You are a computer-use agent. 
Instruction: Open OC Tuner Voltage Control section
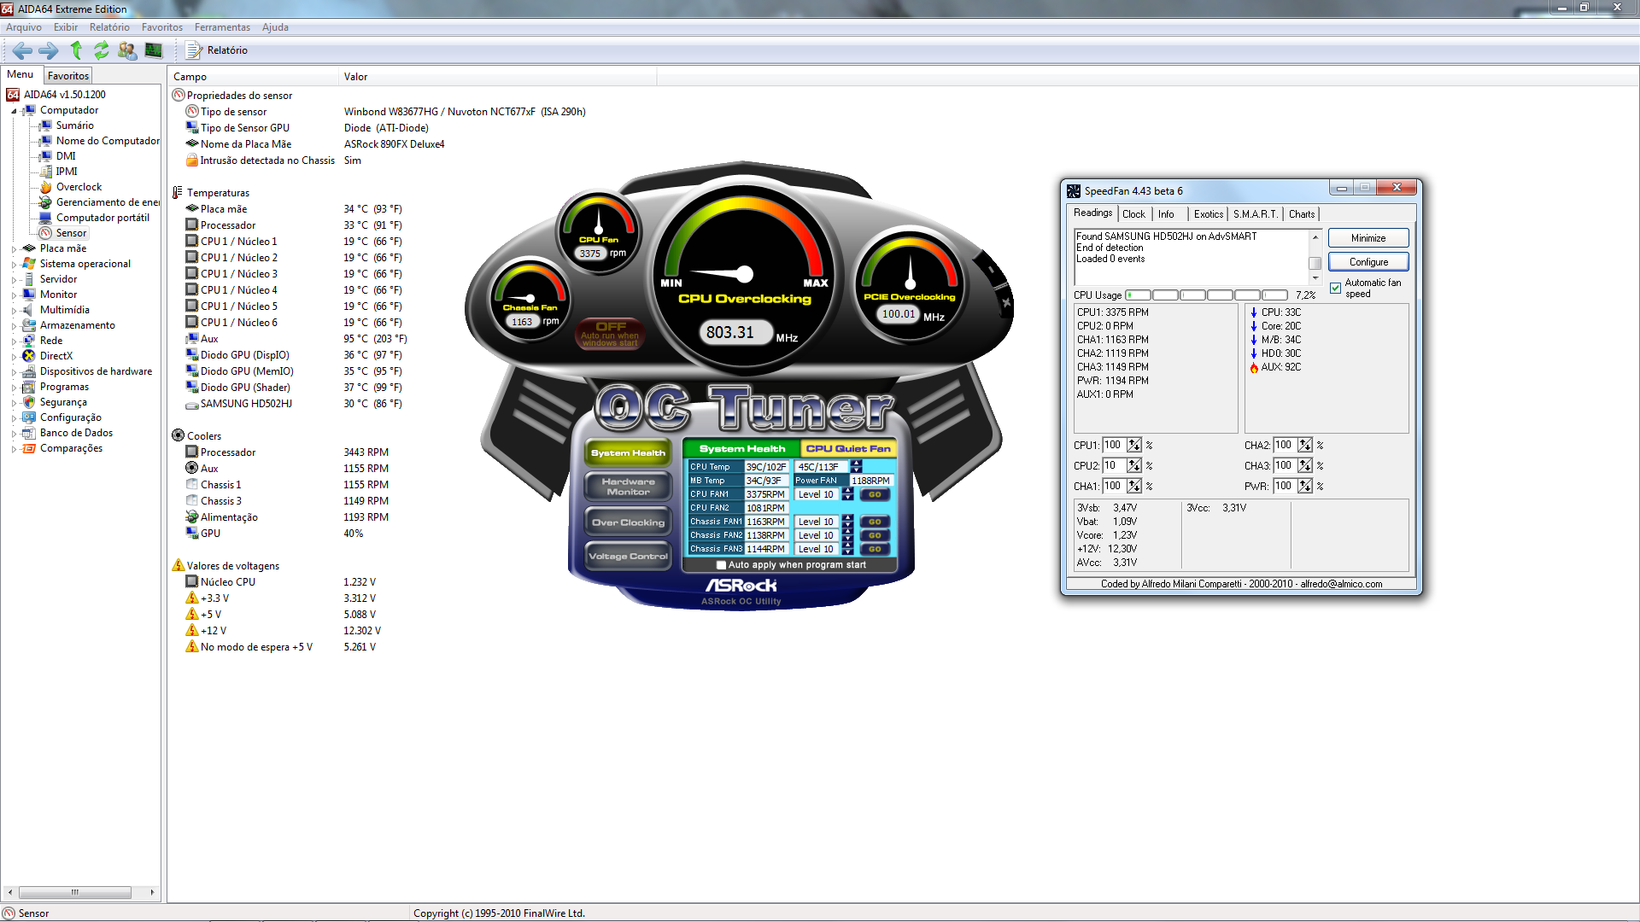point(628,556)
